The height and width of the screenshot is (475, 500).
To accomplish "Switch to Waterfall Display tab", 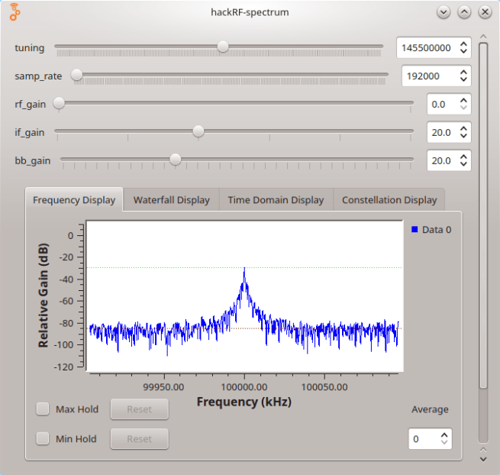I will (172, 200).
